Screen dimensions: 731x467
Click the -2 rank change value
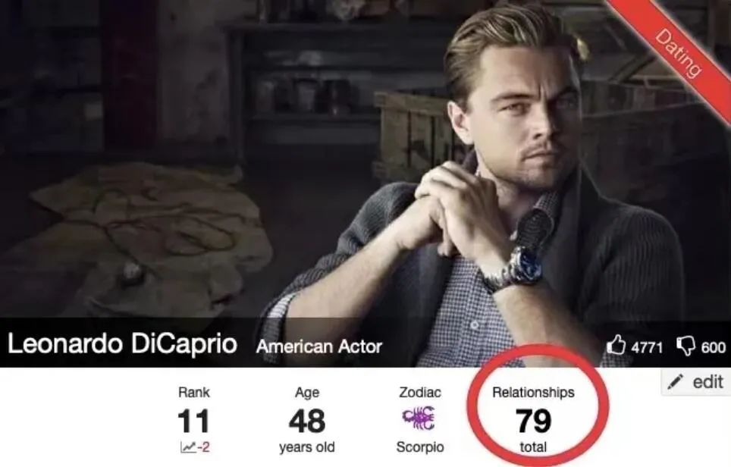click(202, 447)
